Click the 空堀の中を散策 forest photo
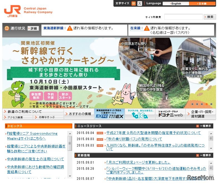 pos(163,87)
